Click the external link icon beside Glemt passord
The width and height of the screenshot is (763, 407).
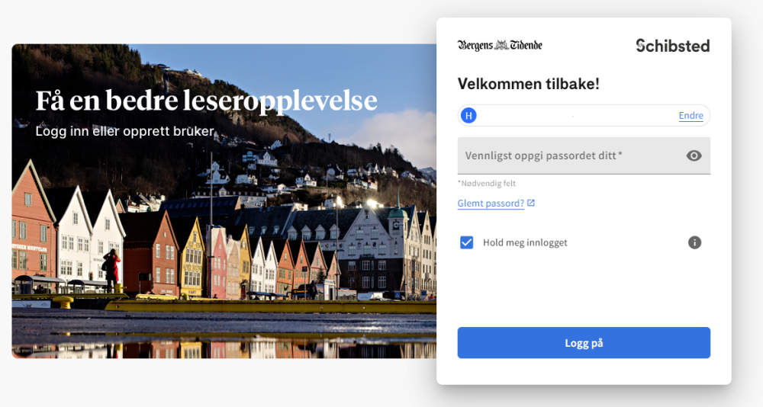(531, 203)
